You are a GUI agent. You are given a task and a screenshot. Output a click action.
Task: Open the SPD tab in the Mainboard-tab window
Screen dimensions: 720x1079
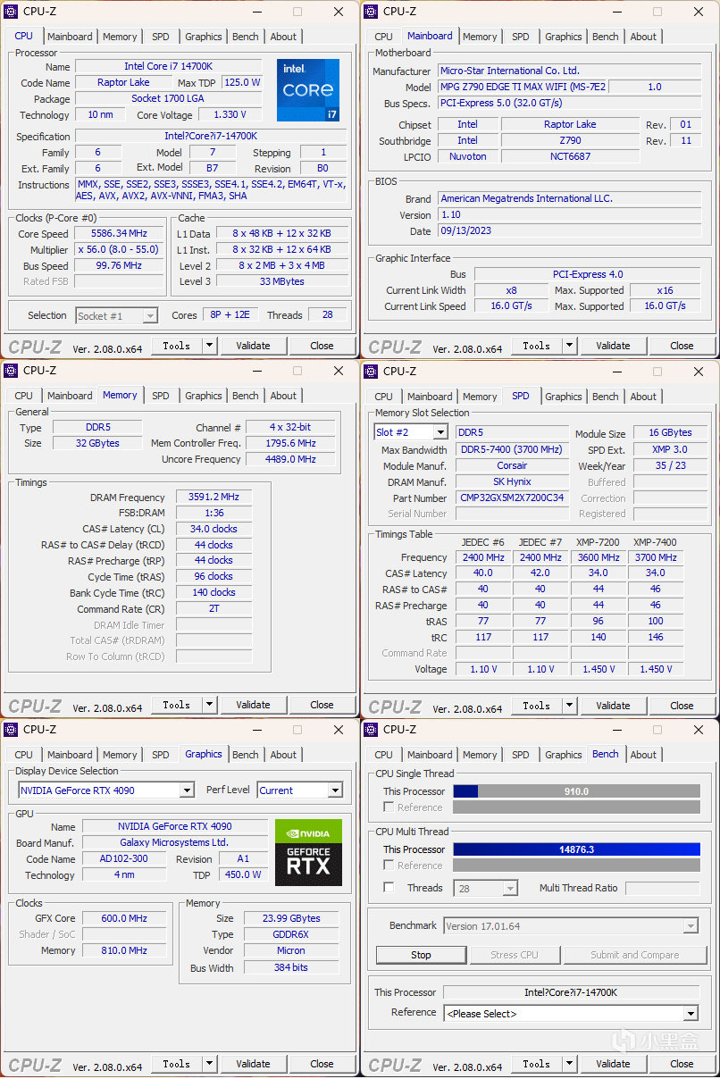point(520,37)
